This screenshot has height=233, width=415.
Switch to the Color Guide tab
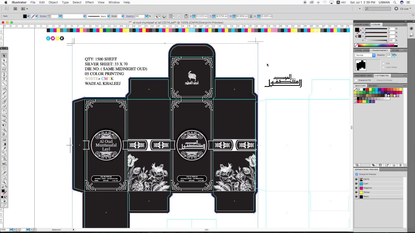coord(362,24)
